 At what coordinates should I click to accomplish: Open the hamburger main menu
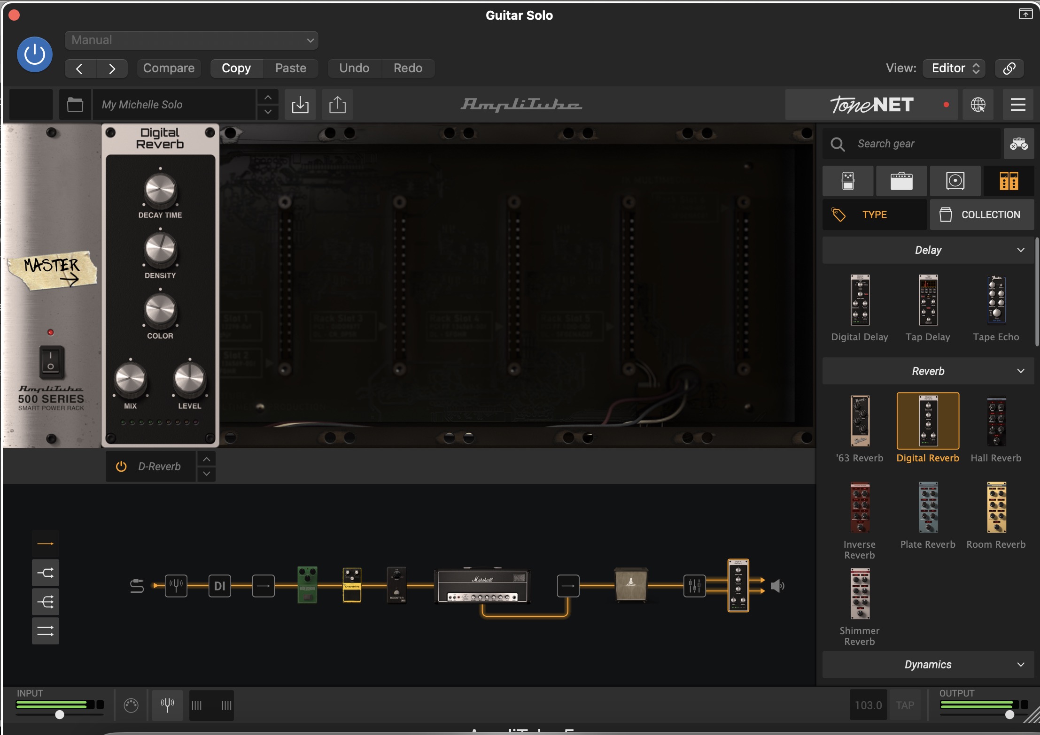(1018, 104)
